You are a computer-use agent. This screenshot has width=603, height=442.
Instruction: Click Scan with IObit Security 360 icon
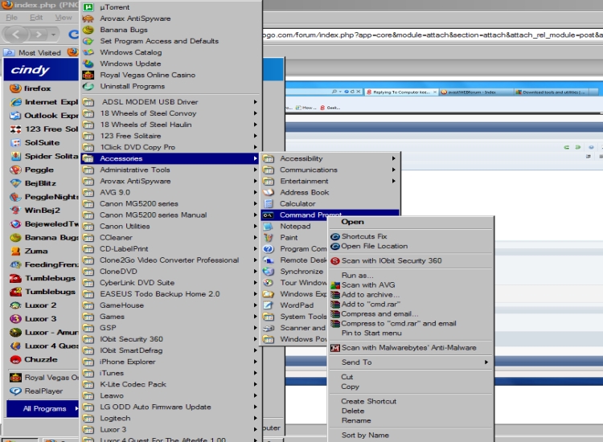click(335, 260)
